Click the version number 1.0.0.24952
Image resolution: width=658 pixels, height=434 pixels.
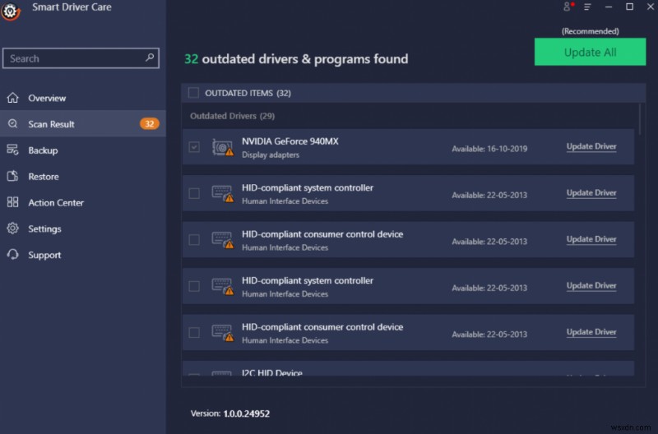pyautogui.click(x=246, y=413)
